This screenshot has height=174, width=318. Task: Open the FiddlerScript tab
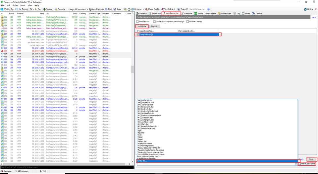click(x=225, y=13)
